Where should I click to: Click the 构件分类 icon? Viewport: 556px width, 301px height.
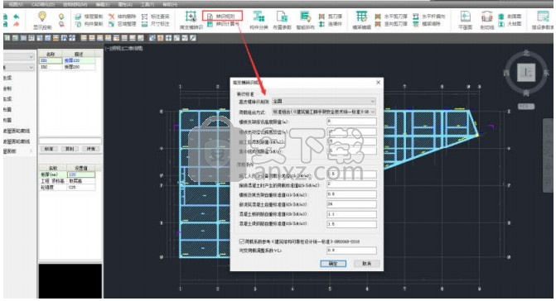pos(259,17)
